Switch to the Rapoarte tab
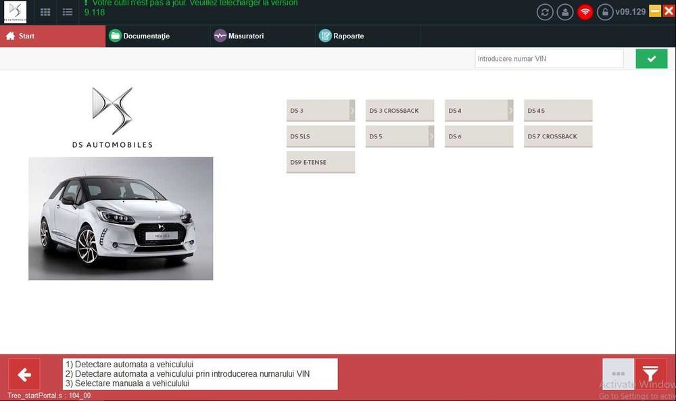Image resolution: width=676 pixels, height=401 pixels. (x=368, y=36)
